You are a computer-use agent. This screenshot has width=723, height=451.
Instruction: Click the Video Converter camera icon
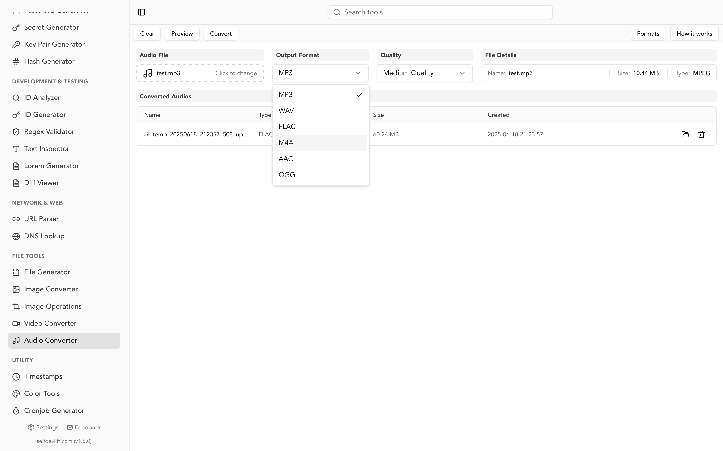16,323
